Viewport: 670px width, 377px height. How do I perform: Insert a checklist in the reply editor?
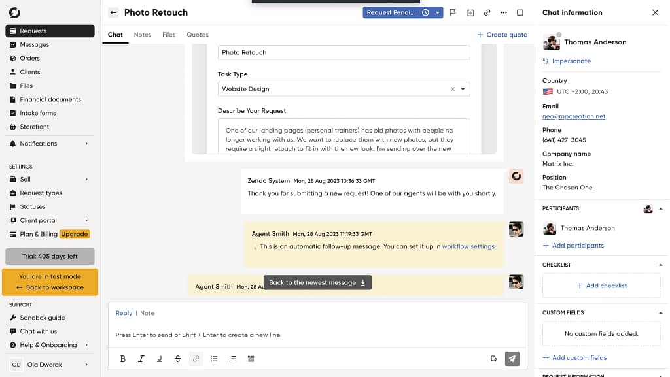point(251,359)
